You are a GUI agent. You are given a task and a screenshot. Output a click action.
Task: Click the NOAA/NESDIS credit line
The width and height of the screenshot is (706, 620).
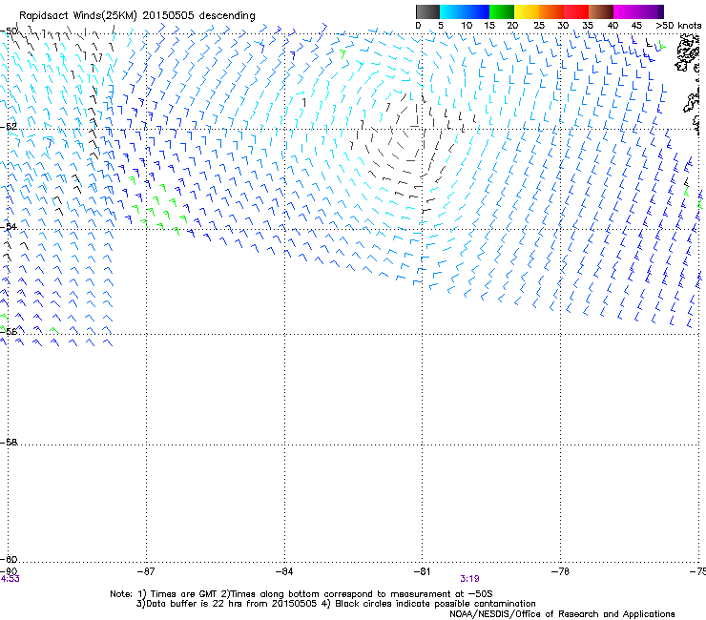pyautogui.click(x=562, y=614)
